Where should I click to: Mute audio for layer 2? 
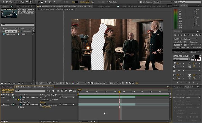(4, 105)
